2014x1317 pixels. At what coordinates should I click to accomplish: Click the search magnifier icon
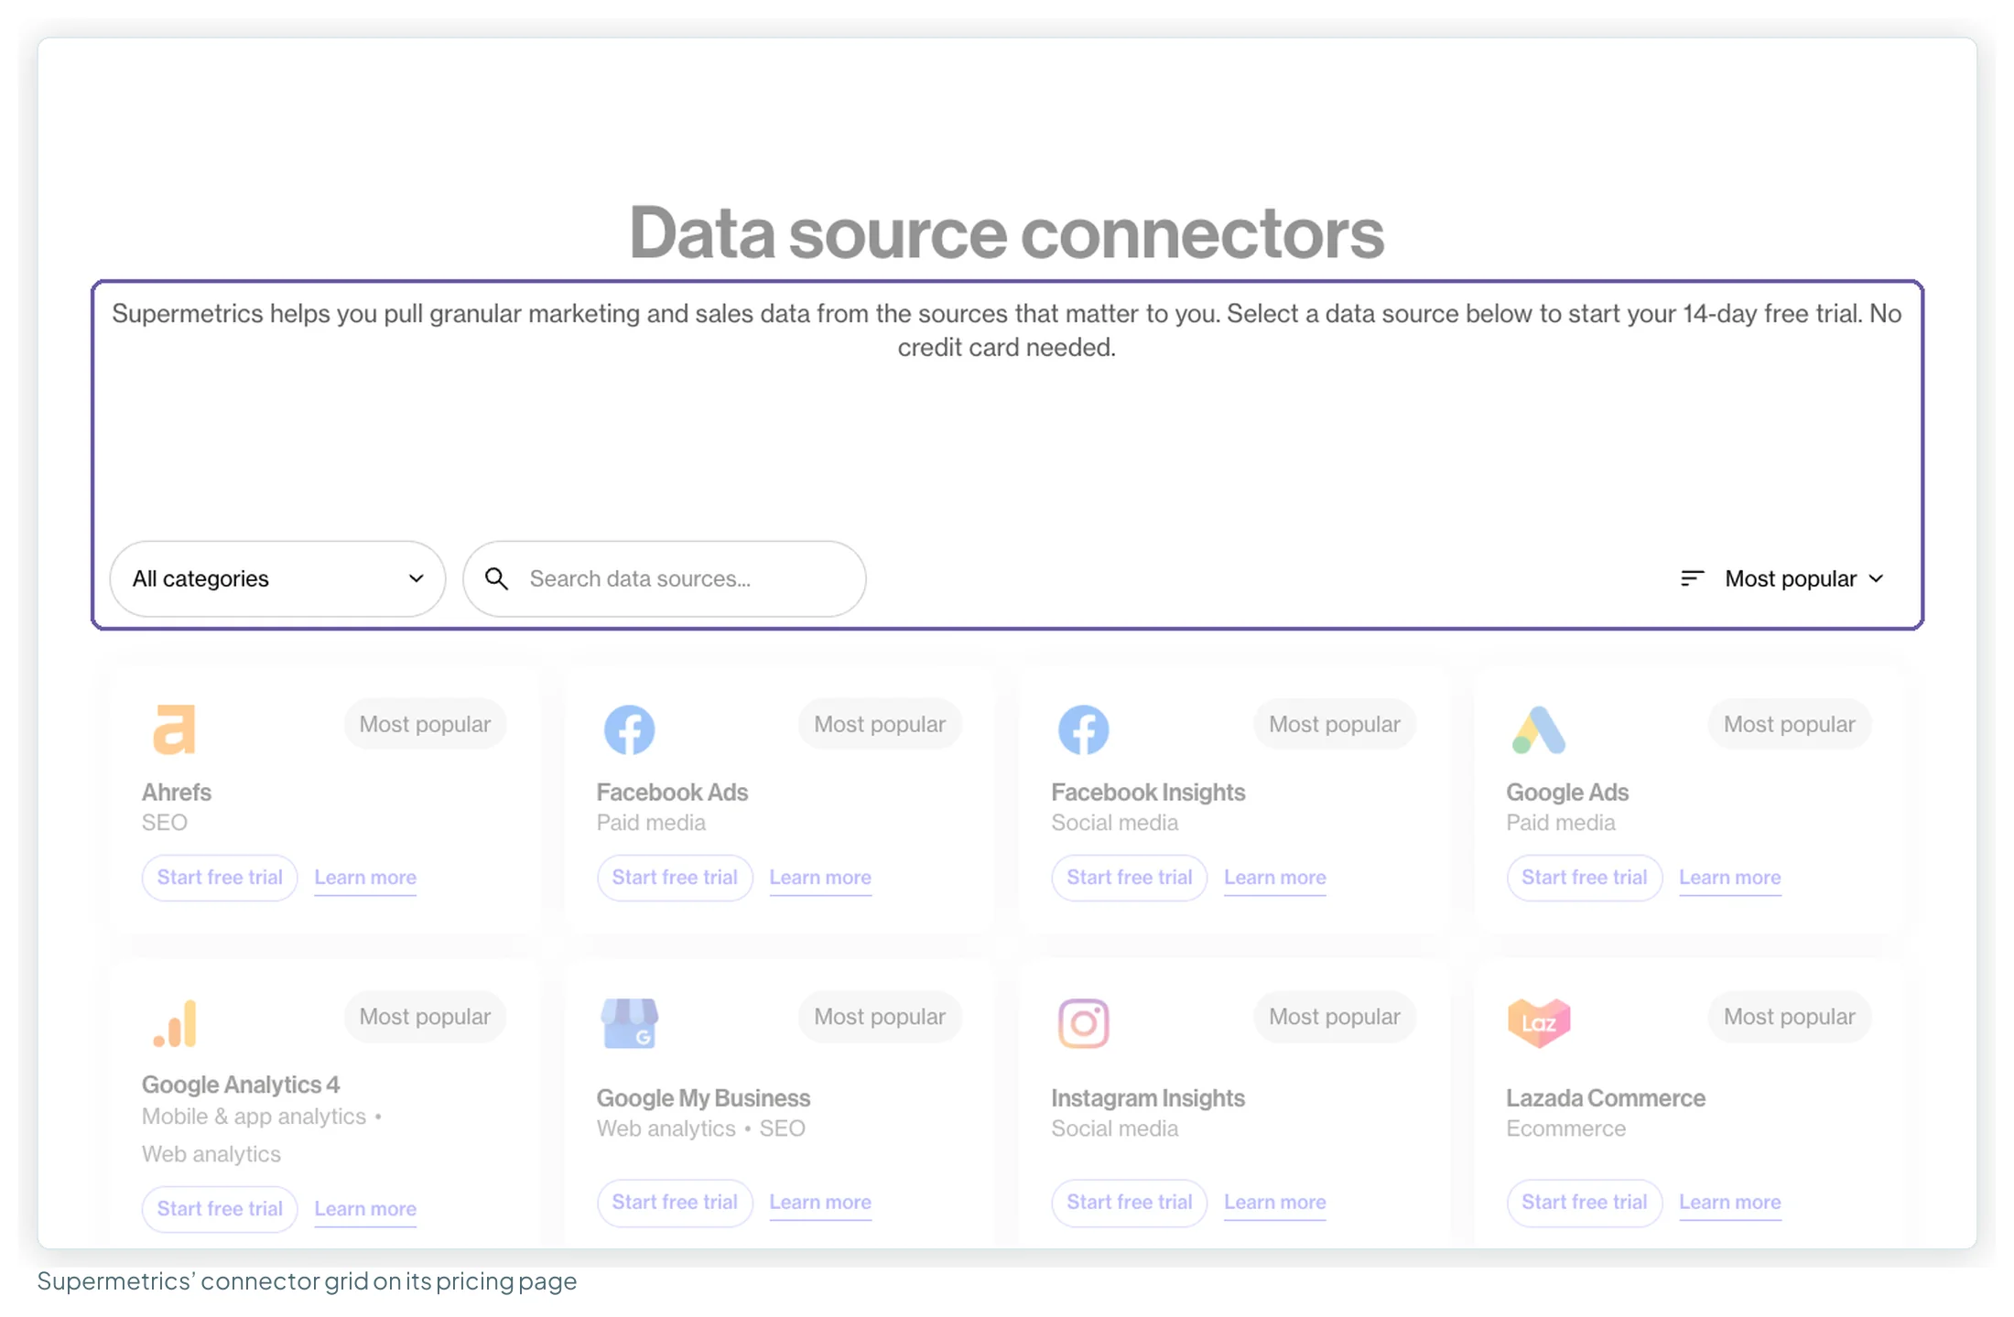coord(496,578)
